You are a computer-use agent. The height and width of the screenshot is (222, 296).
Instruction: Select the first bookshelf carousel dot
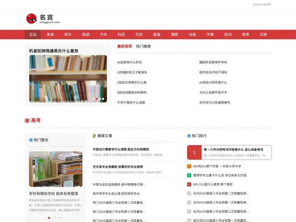pos(94,99)
